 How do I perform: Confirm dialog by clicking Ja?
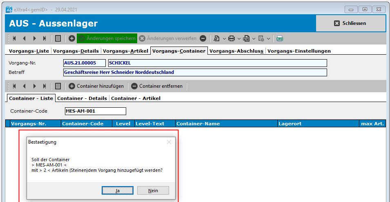click(x=118, y=191)
